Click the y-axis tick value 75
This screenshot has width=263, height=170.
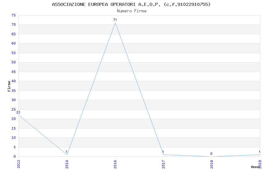(14, 15)
